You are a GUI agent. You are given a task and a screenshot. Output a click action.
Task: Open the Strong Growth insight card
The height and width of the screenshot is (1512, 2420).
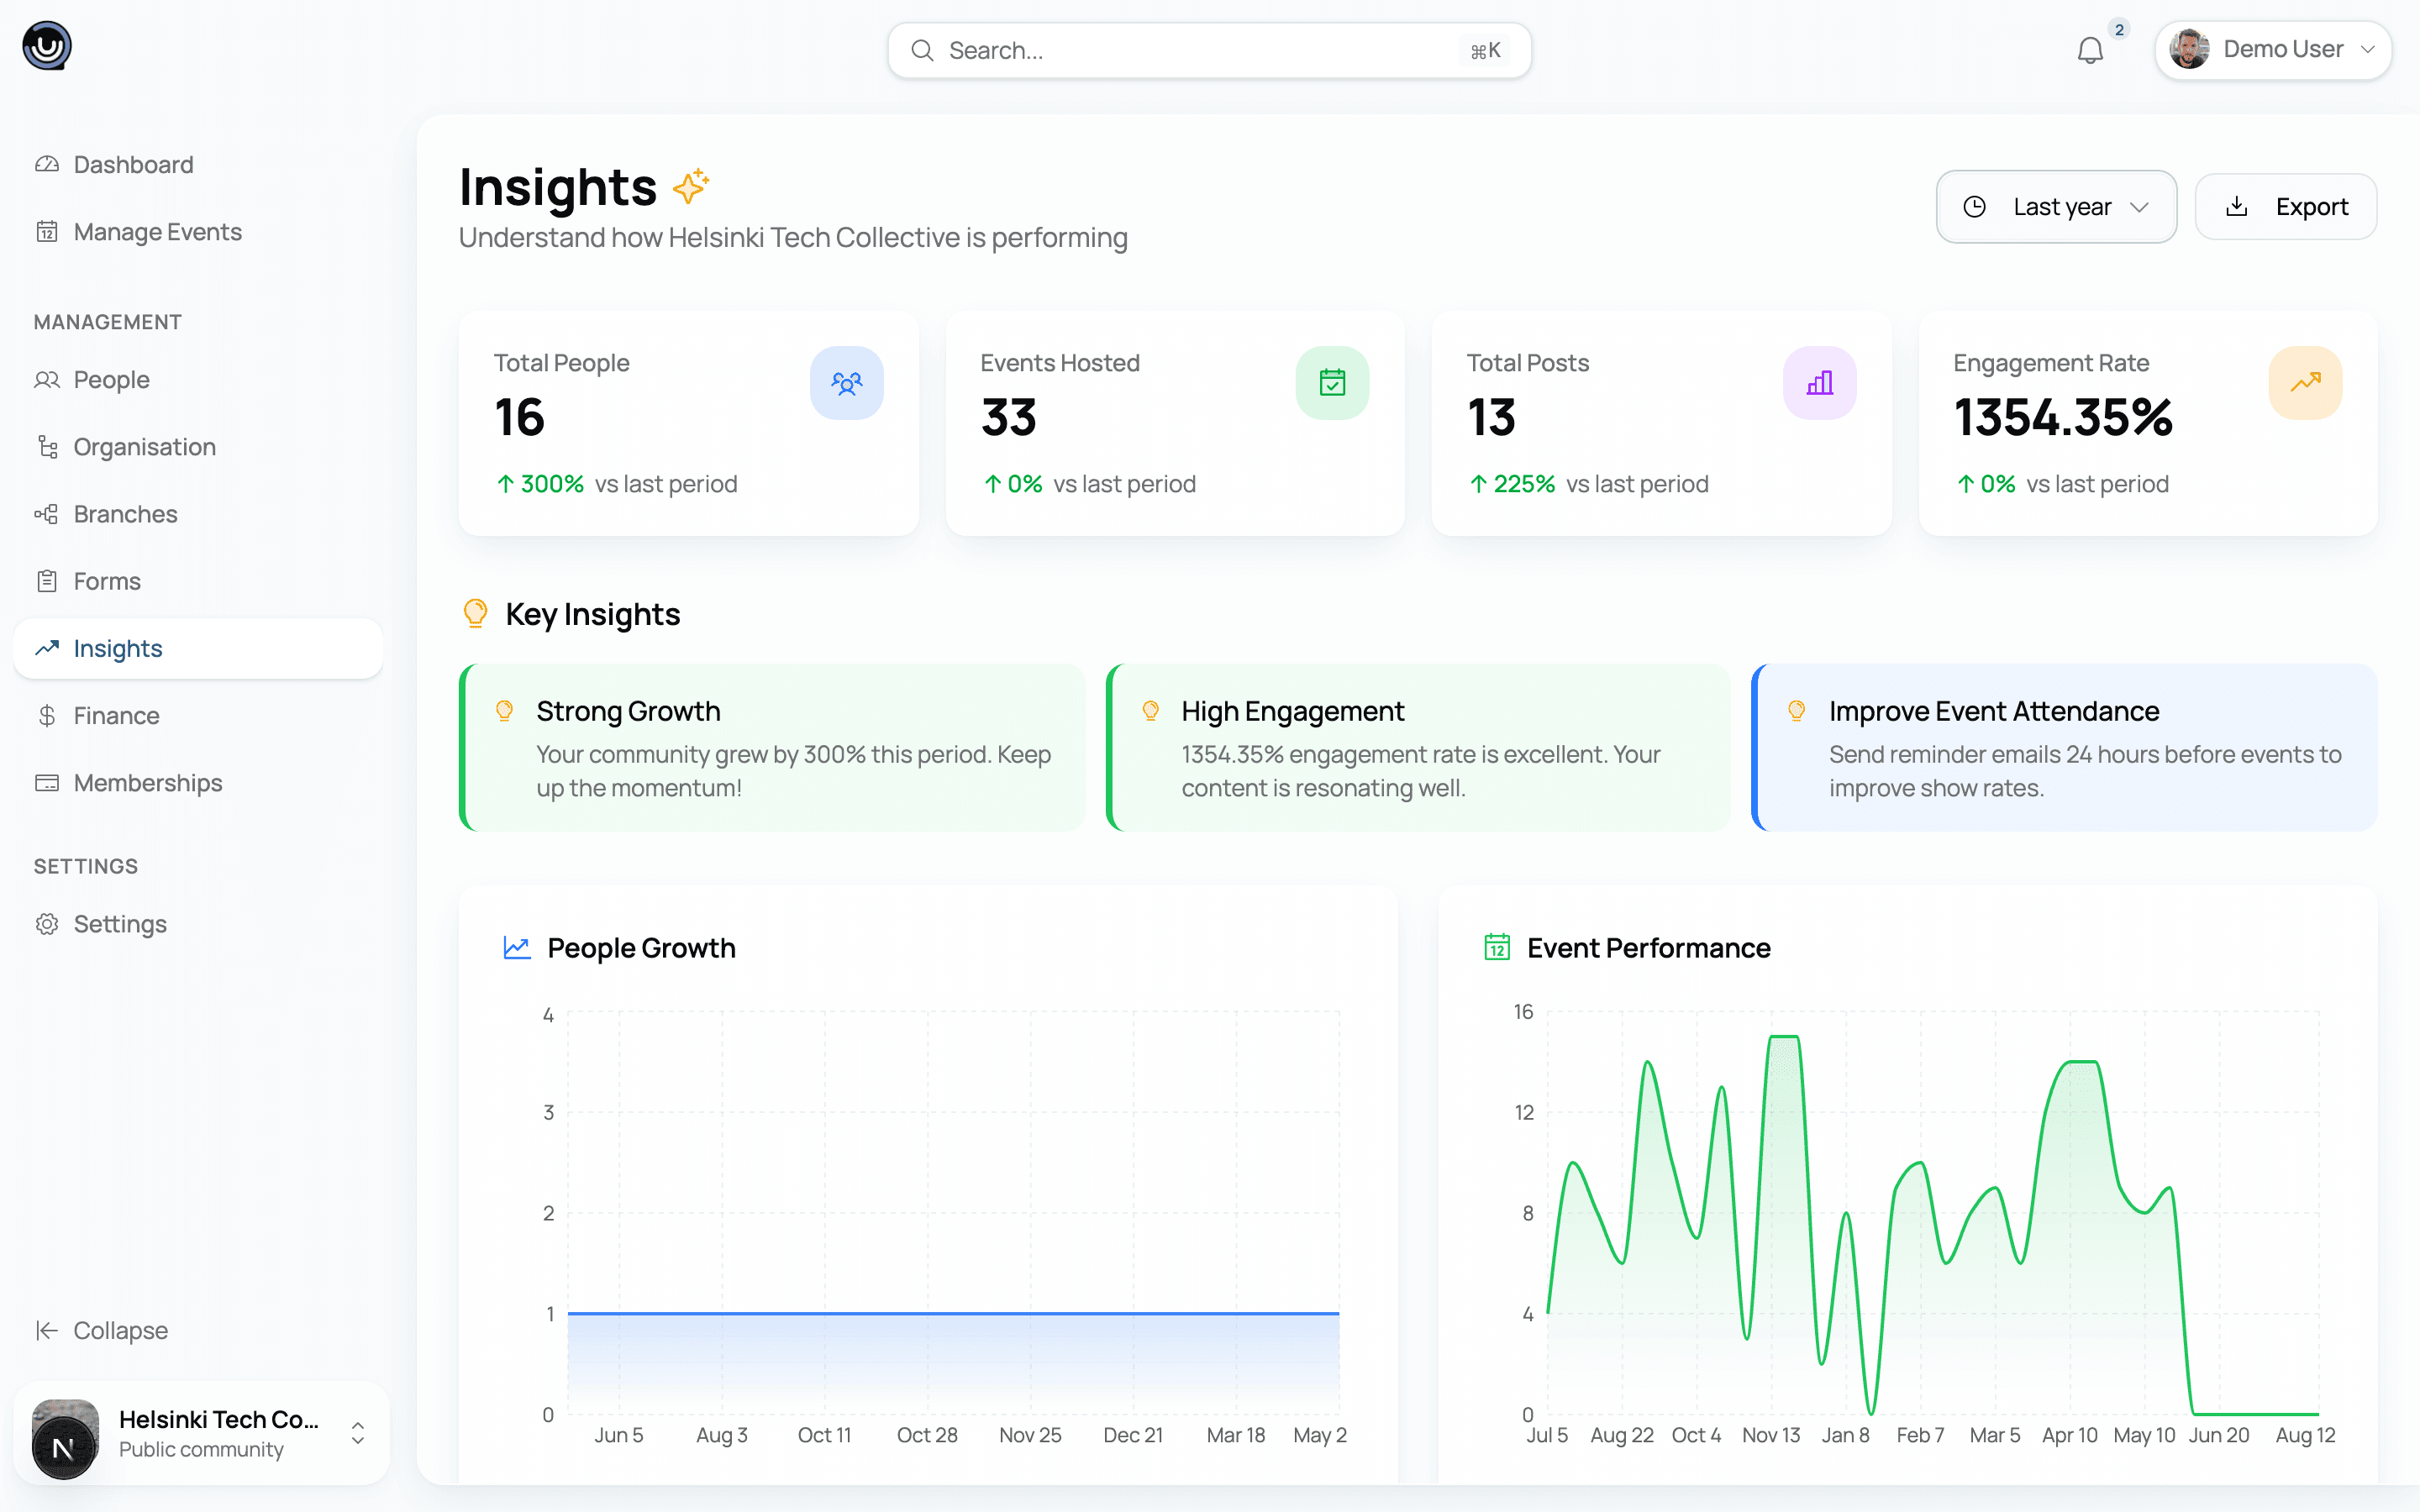[772, 747]
